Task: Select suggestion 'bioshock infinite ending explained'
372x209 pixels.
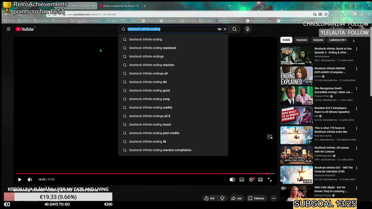Action: click(173, 48)
